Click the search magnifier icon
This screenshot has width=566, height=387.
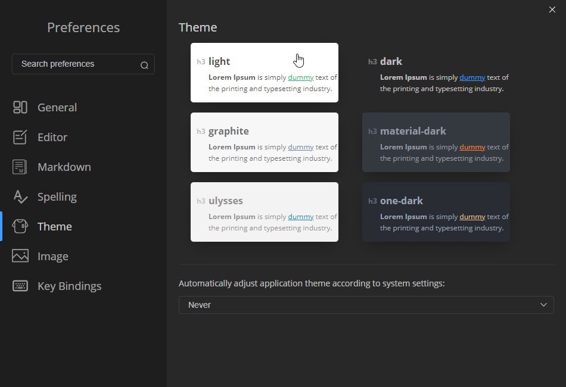point(144,65)
